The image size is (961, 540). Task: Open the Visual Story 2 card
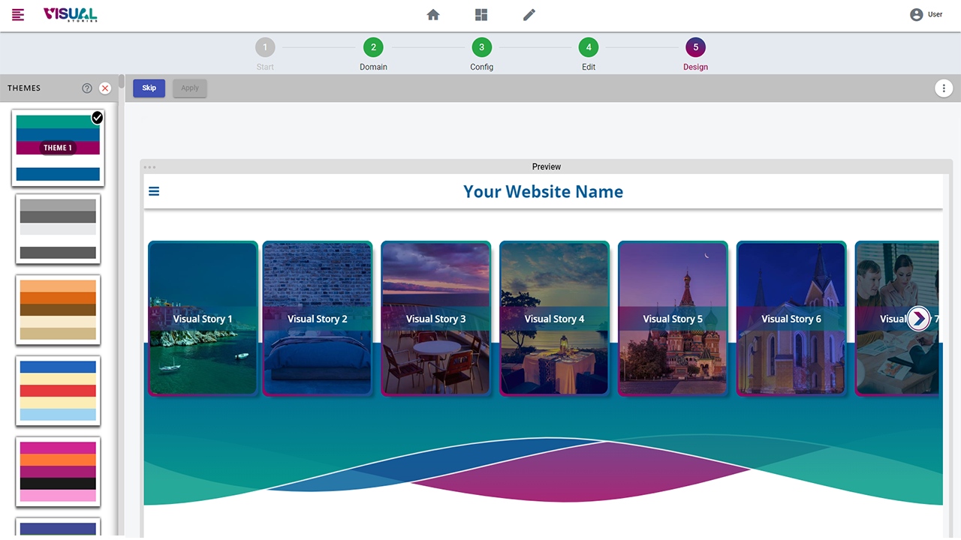[x=317, y=318]
